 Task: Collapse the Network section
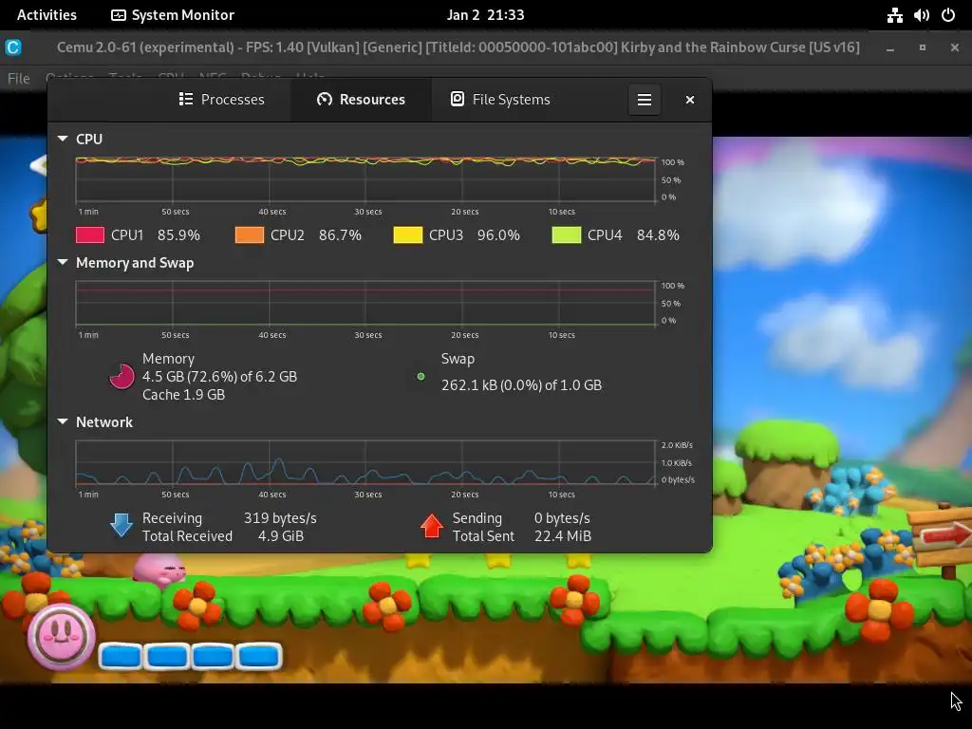point(63,421)
